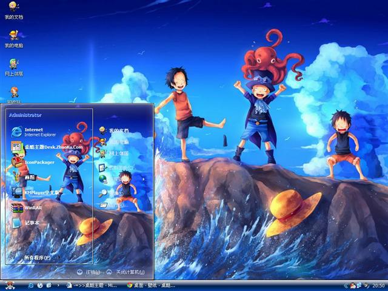Expand the globe connections item in Start menu
Image resolution: width=388 pixels, height=291 pixels.
click(121, 179)
